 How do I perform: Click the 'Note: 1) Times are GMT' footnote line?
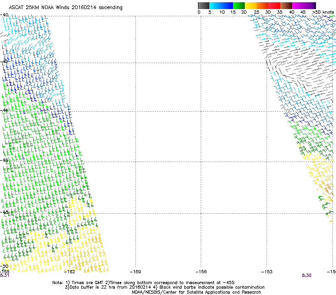[x=143, y=283]
